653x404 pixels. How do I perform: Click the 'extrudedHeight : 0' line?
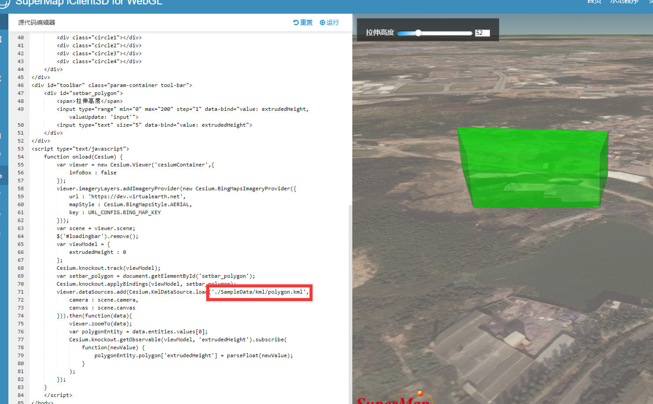[x=98, y=252]
